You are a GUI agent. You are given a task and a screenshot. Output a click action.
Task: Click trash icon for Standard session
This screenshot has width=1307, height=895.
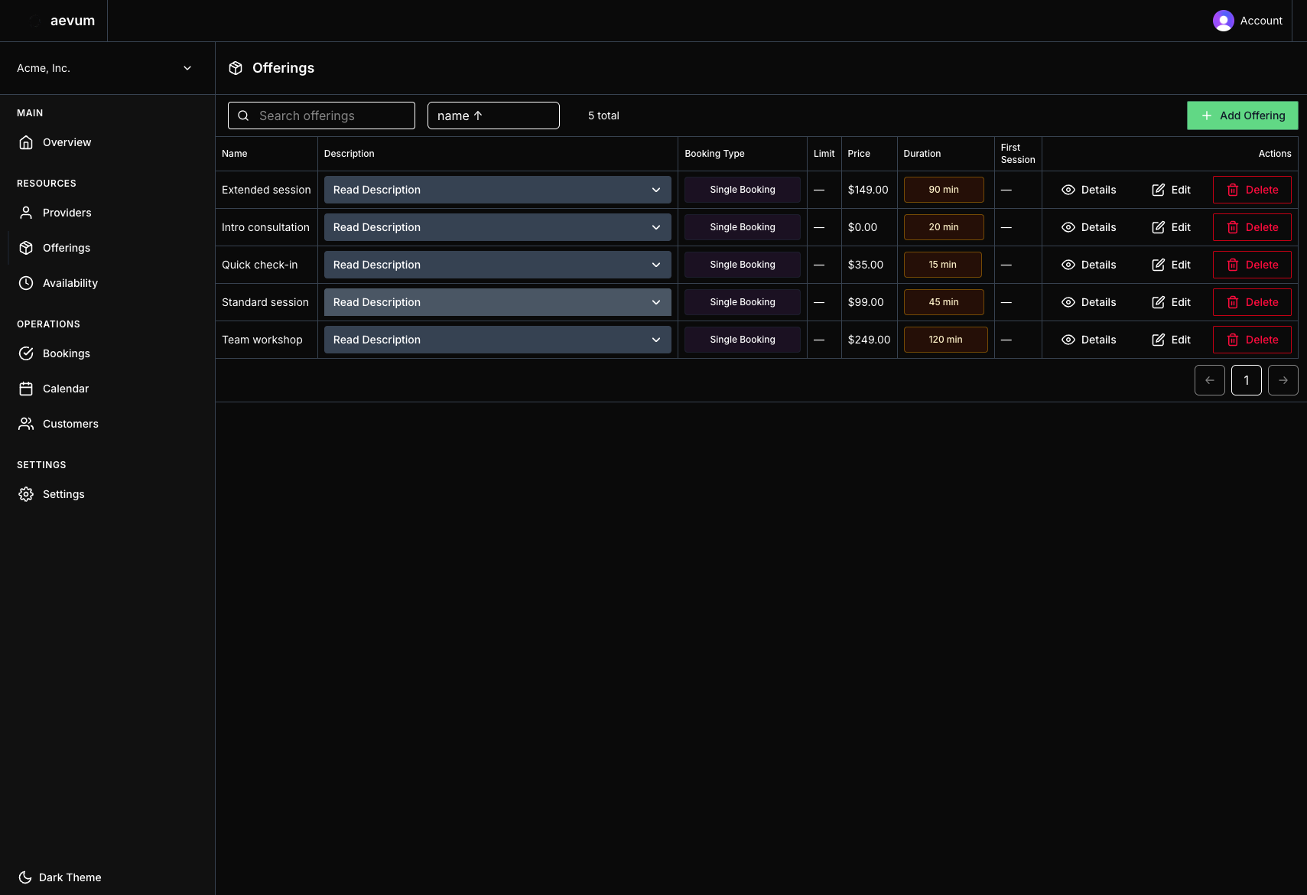1233,302
